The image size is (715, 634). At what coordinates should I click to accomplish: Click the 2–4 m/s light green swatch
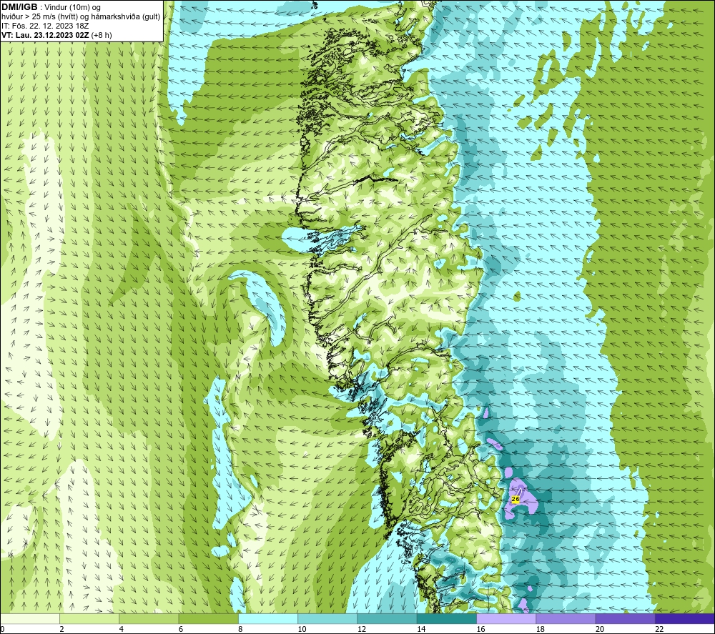89,618
